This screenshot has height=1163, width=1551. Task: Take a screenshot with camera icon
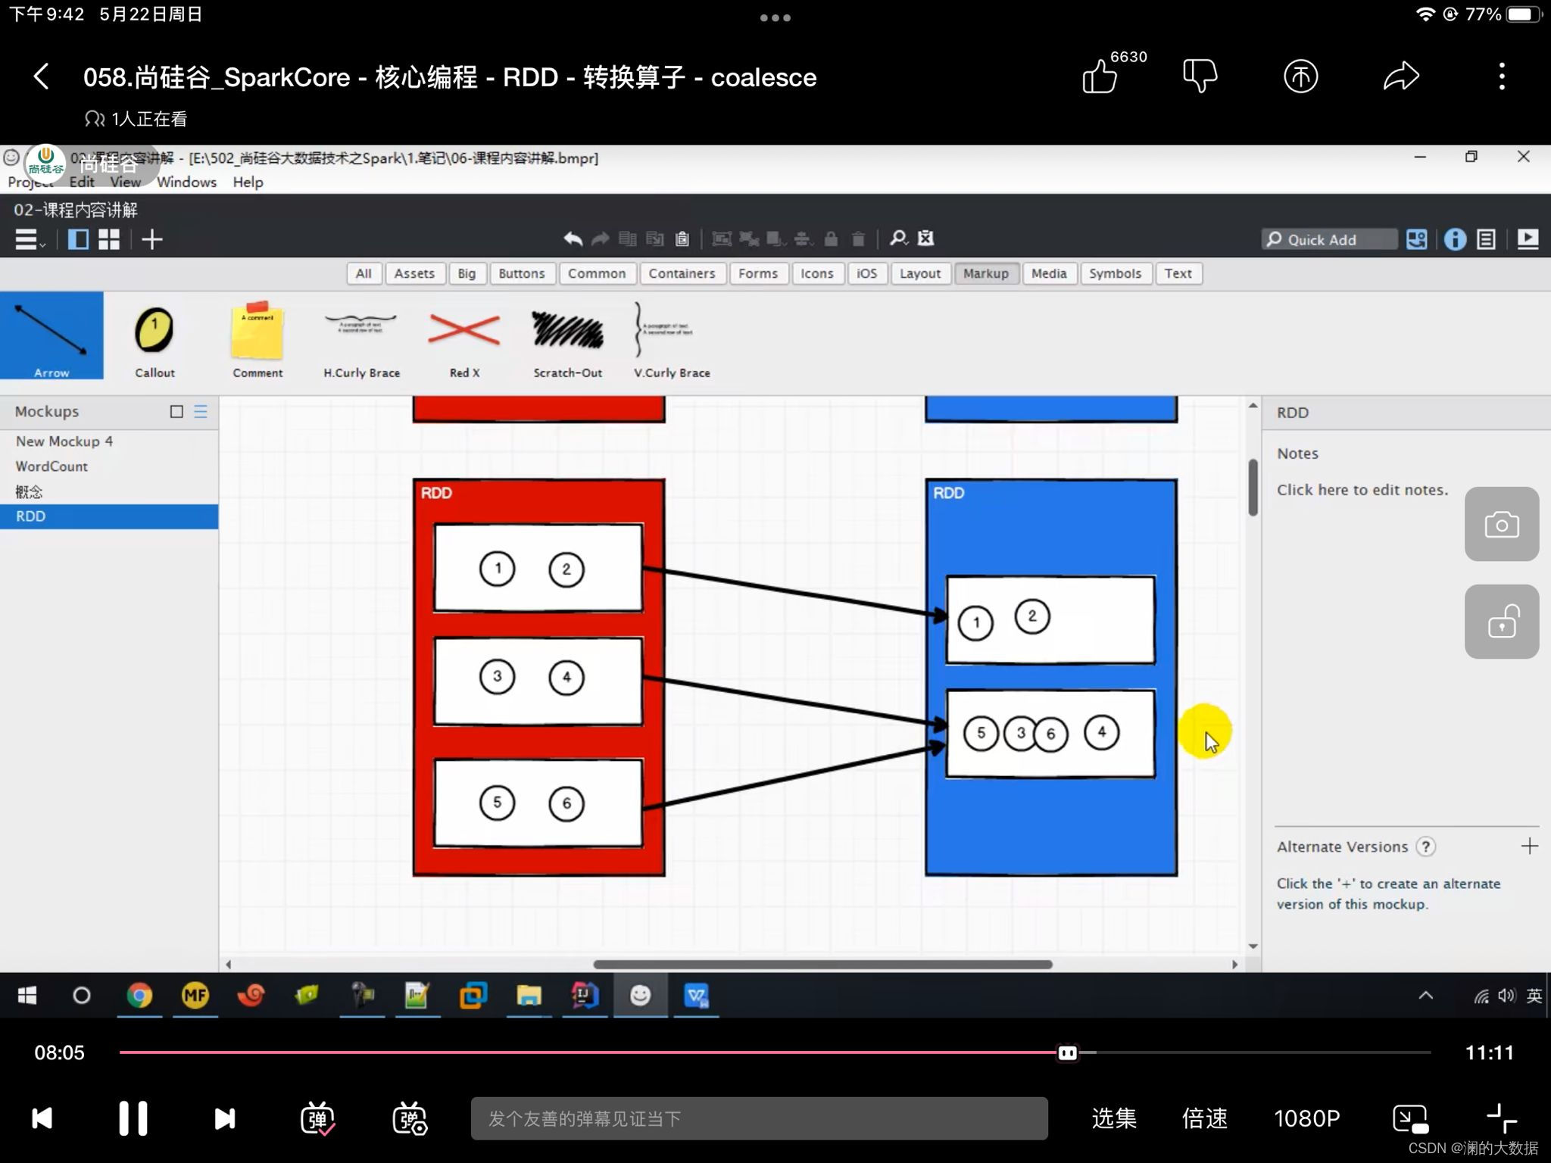[x=1501, y=524]
